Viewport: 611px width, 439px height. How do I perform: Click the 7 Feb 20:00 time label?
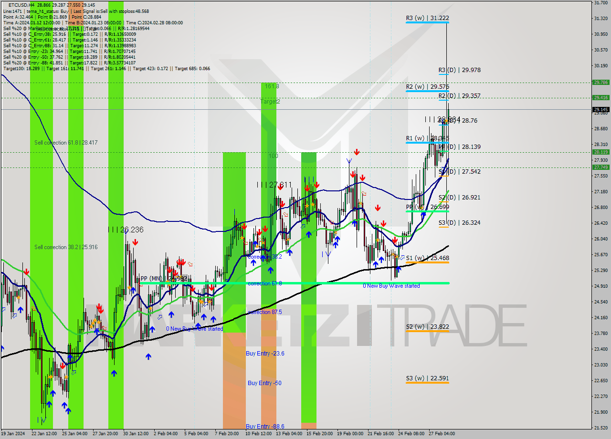click(x=227, y=434)
